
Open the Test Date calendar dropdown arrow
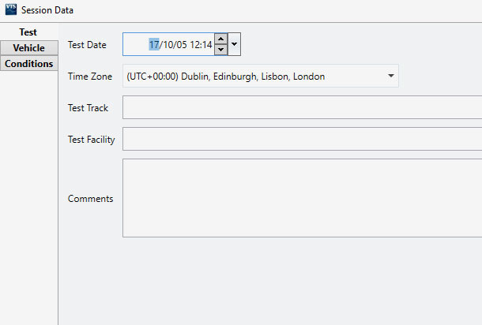pos(235,44)
